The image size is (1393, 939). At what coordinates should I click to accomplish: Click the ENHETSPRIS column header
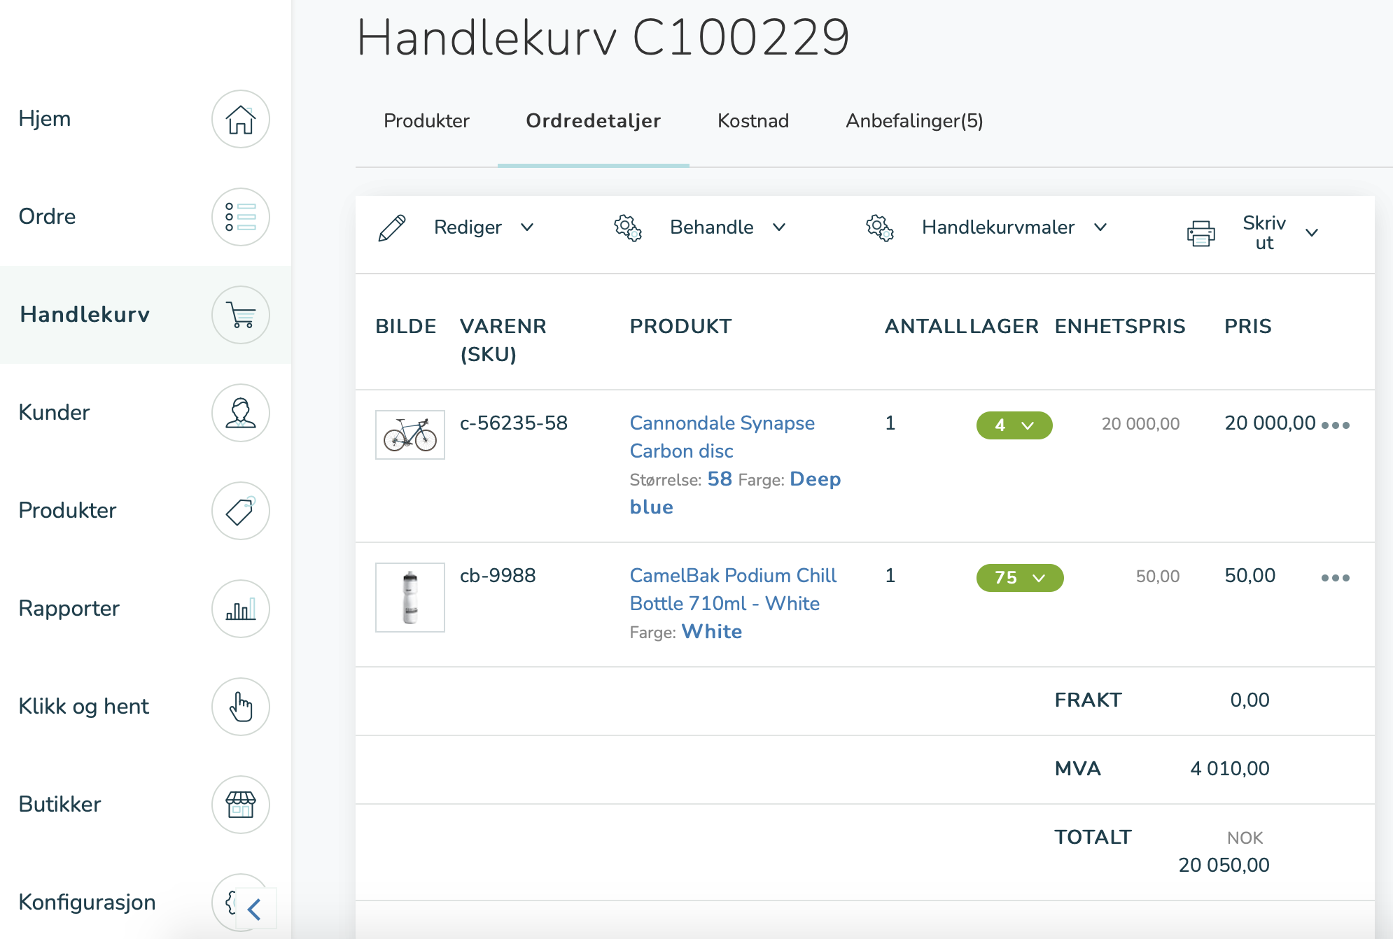pos(1120,327)
